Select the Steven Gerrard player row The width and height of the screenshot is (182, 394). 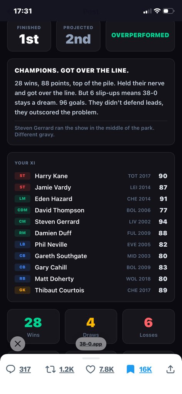tap(91, 222)
